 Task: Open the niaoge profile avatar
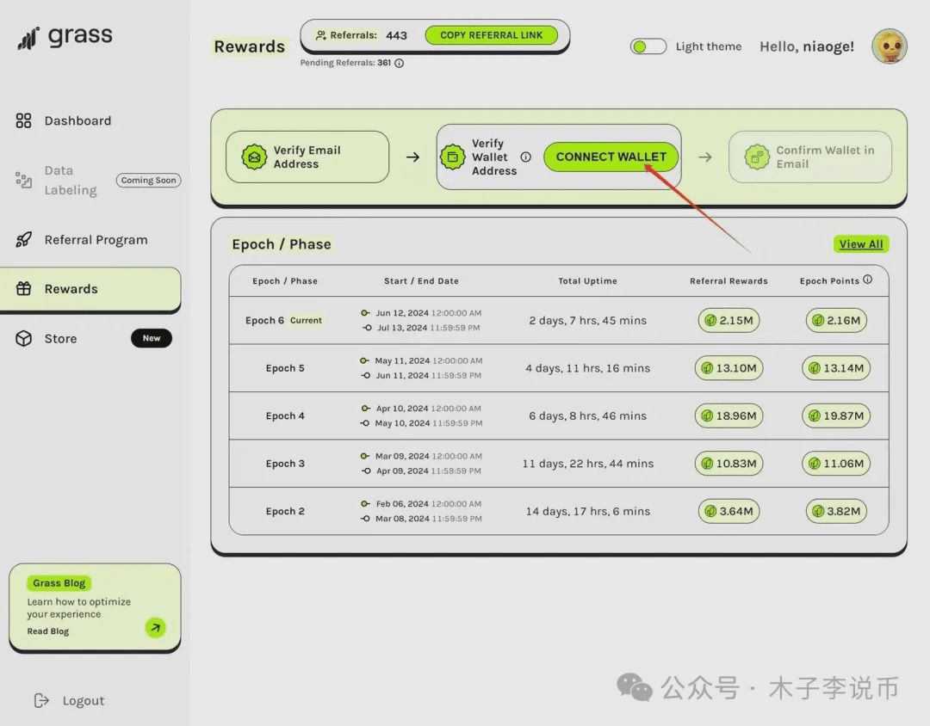point(889,46)
